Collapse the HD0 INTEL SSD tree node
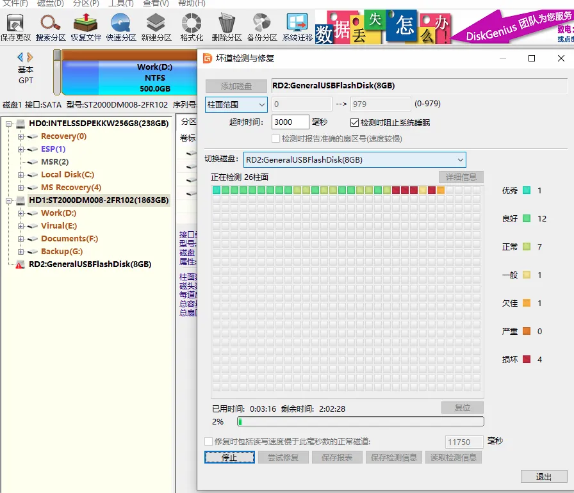 click(8, 124)
